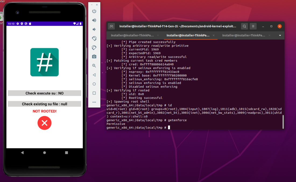Open a new terminal tab button

pyautogui.click(x=111, y=26)
